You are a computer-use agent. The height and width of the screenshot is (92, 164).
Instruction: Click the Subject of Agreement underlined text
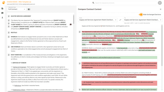pyautogui.click(x=20, y=67)
